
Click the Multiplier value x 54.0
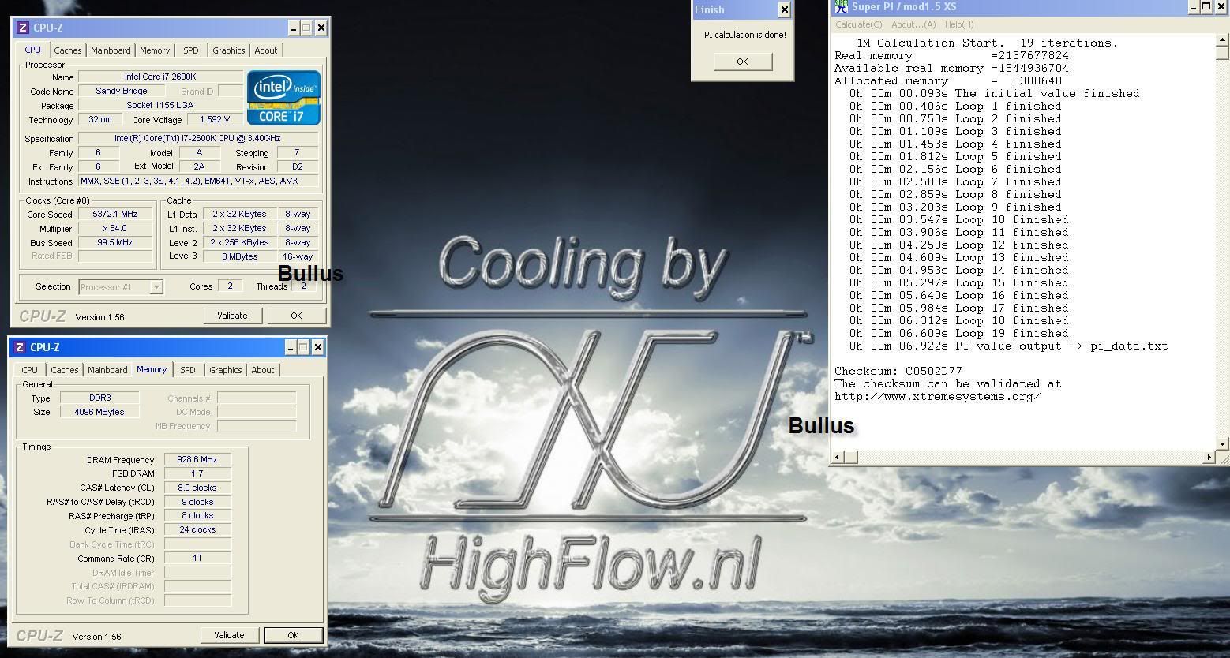115,229
